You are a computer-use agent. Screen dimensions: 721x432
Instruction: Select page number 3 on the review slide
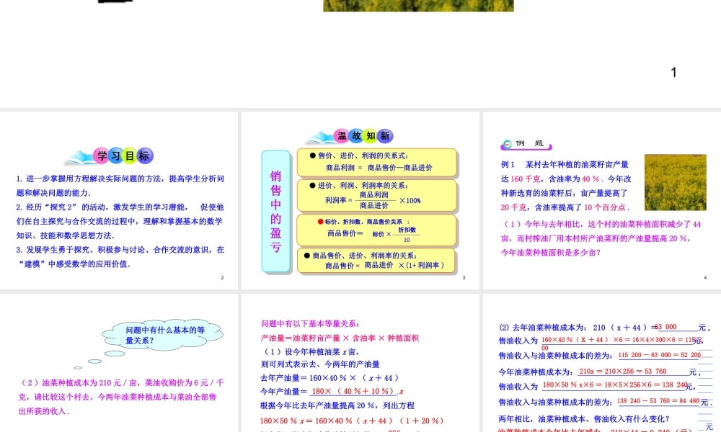pyautogui.click(x=464, y=276)
